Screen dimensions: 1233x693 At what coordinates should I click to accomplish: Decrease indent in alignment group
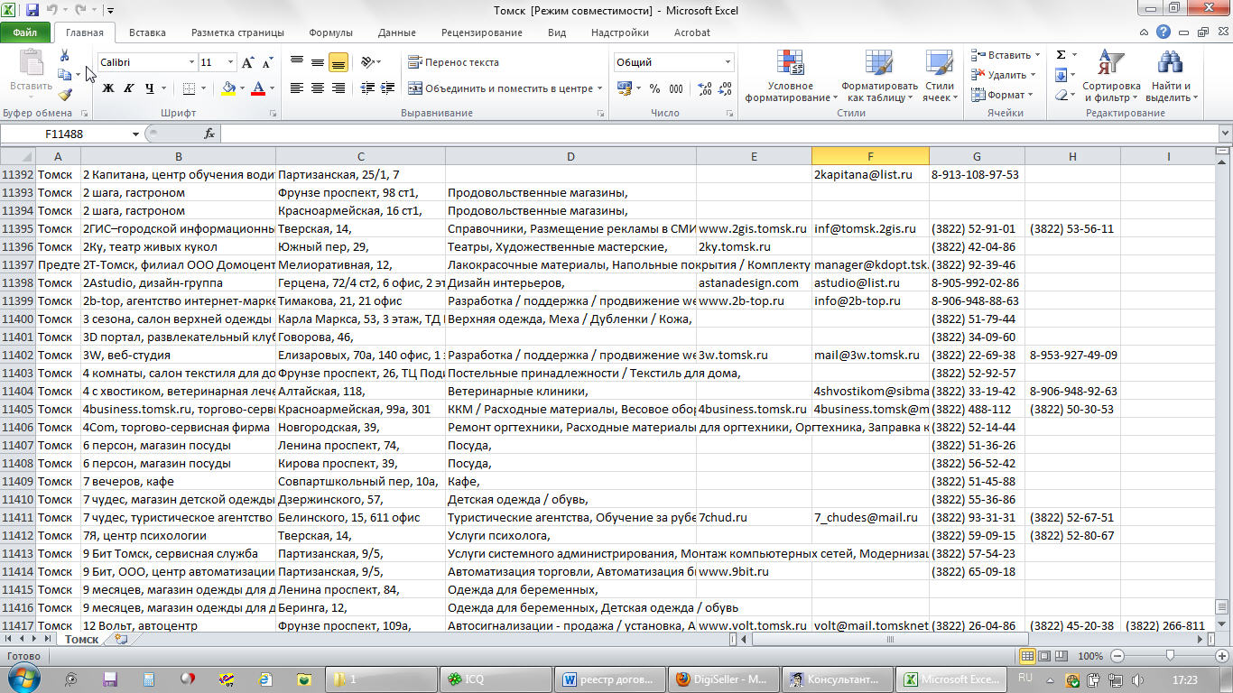click(x=367, y=88)
